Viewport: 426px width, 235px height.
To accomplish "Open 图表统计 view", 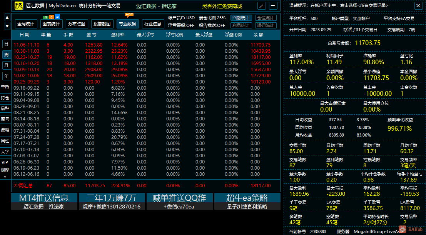I will point(51,24).
